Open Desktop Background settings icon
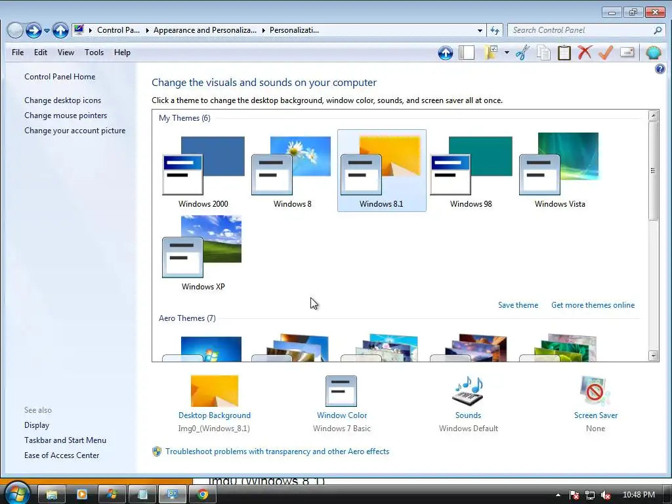Image resolution: width=672 pixels, height=504 pixels. (x=215, y=391)
